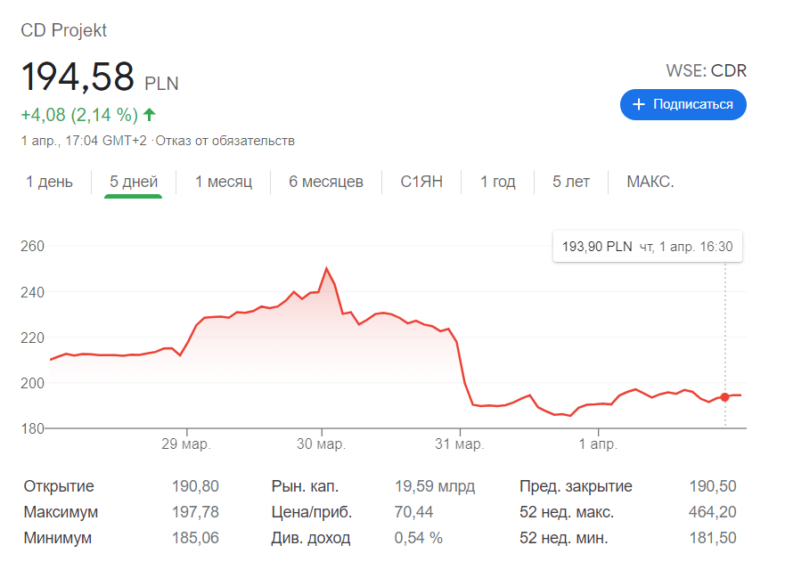Click the Рын. кап. label
The height and width of the screenshot is (578, 785).
tap(305, 486)
